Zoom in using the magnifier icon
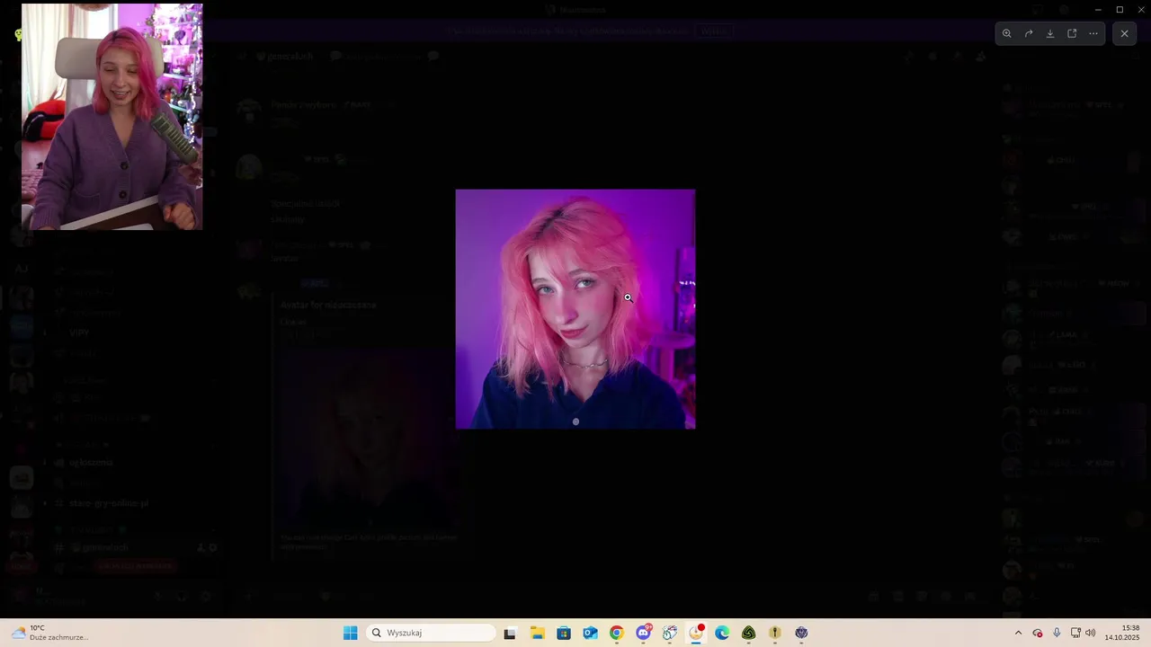 click(1006, 33)
